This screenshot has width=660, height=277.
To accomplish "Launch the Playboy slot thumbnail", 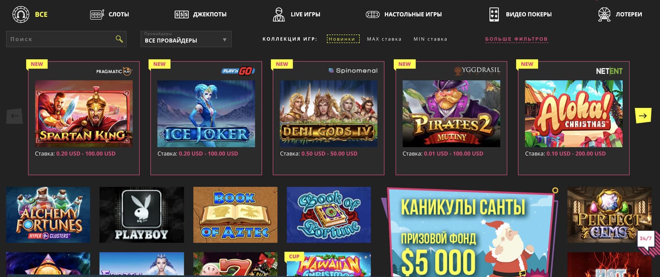I will pyautogui.click(x=142, y=215).
